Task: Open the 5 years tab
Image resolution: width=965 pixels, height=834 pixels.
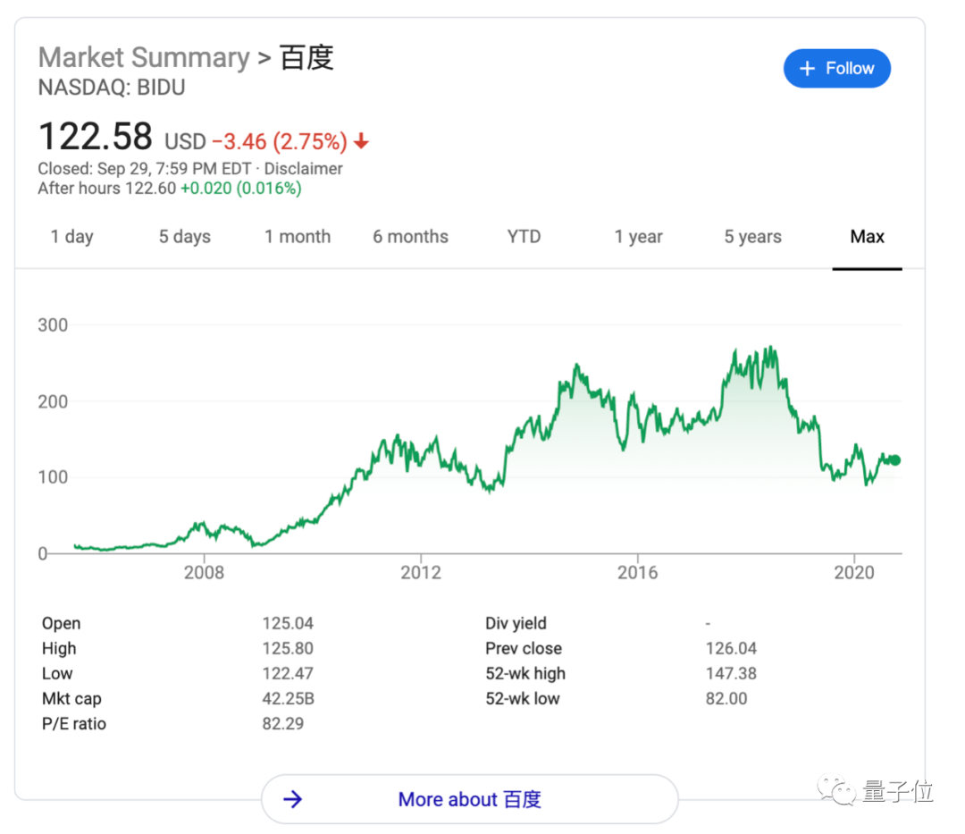Action: pos(752,237)
